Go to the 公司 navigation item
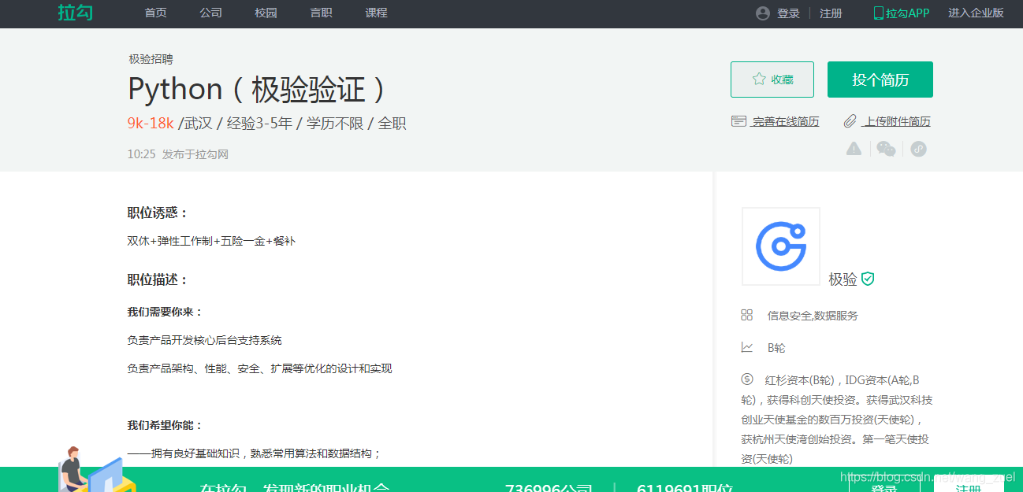This screenshot has height=492, width=1023. (x=211, y=13)
